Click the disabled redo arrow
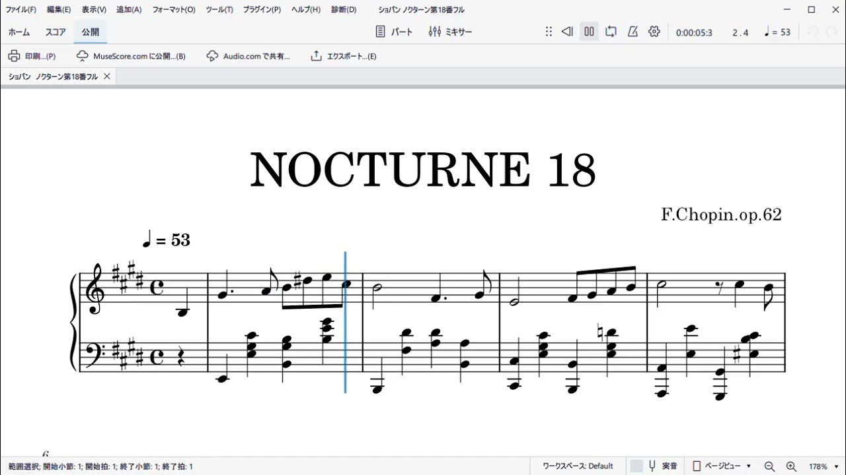 coord(831,32)
